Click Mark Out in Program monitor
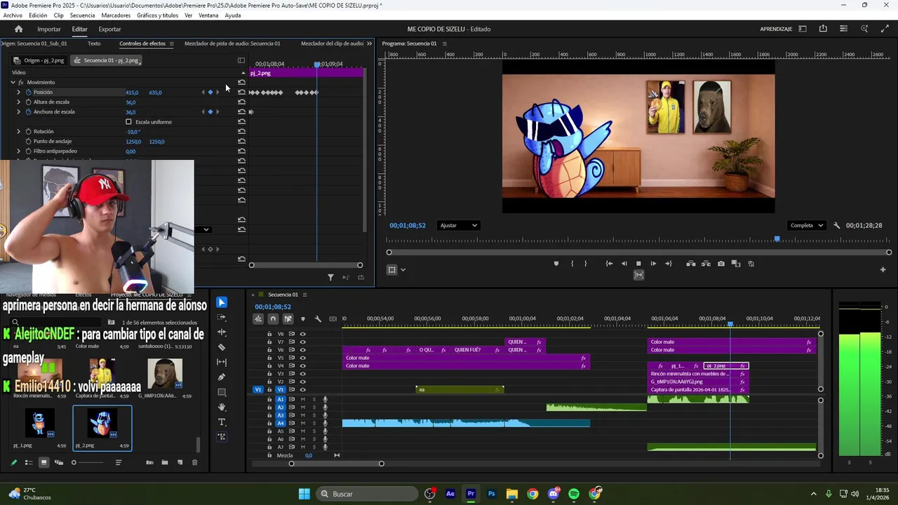 (x=586, y=264)
